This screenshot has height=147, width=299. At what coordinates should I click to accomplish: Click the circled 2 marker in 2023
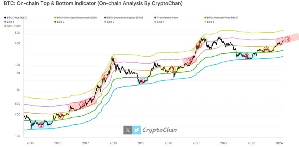pyautogui.click(x=266, y=49)
